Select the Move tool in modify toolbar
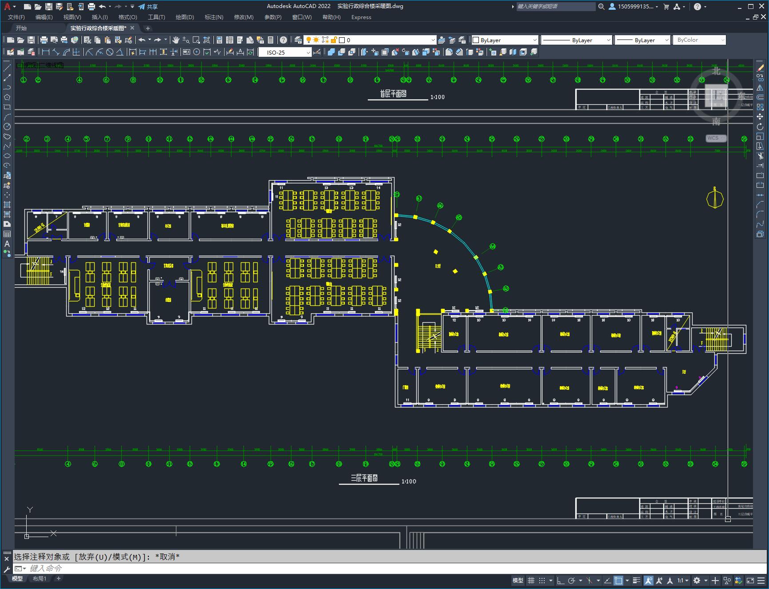The image size is (769, 589). tap(760, 117)
